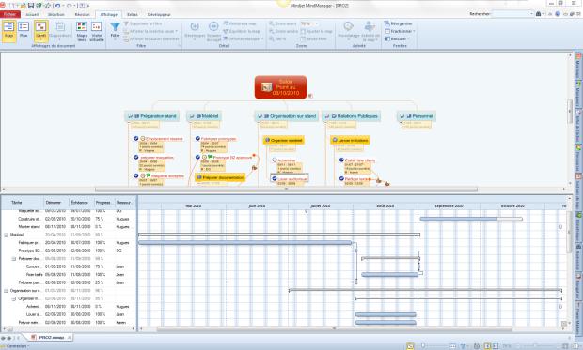Click the Échéance column header

[80, 203]
